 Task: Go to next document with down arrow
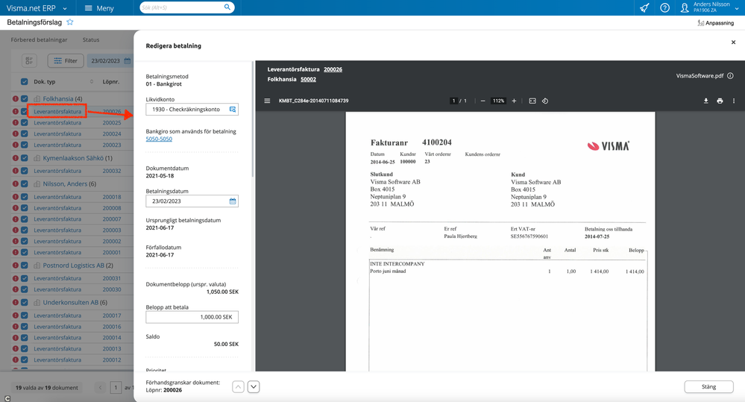[254, 387]
